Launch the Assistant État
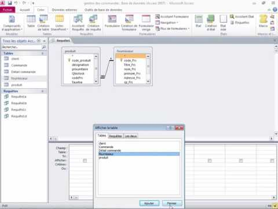Screen dimensions: 278x209 (x=242, y=17)
